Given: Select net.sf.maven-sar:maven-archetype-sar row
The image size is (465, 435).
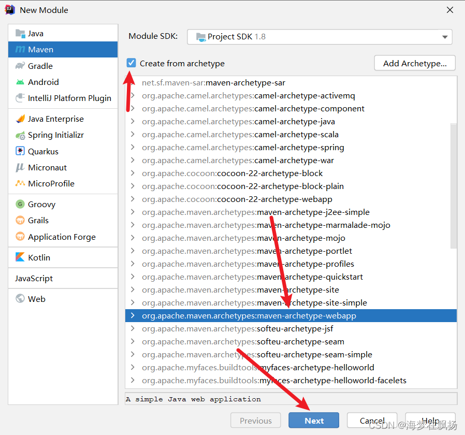Looking at the screenshot, I should [291, 83].
